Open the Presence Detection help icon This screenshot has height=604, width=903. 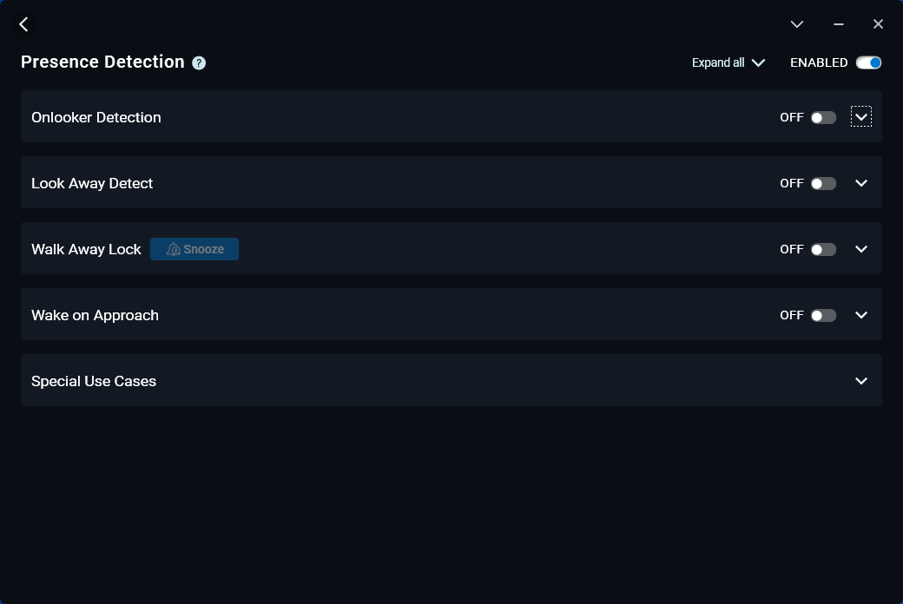199,62
